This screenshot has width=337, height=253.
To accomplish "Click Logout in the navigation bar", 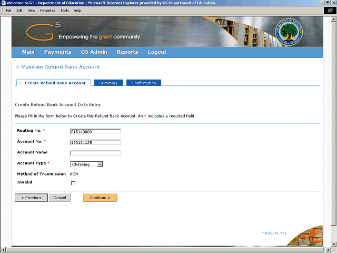I will tap(157, 52).
